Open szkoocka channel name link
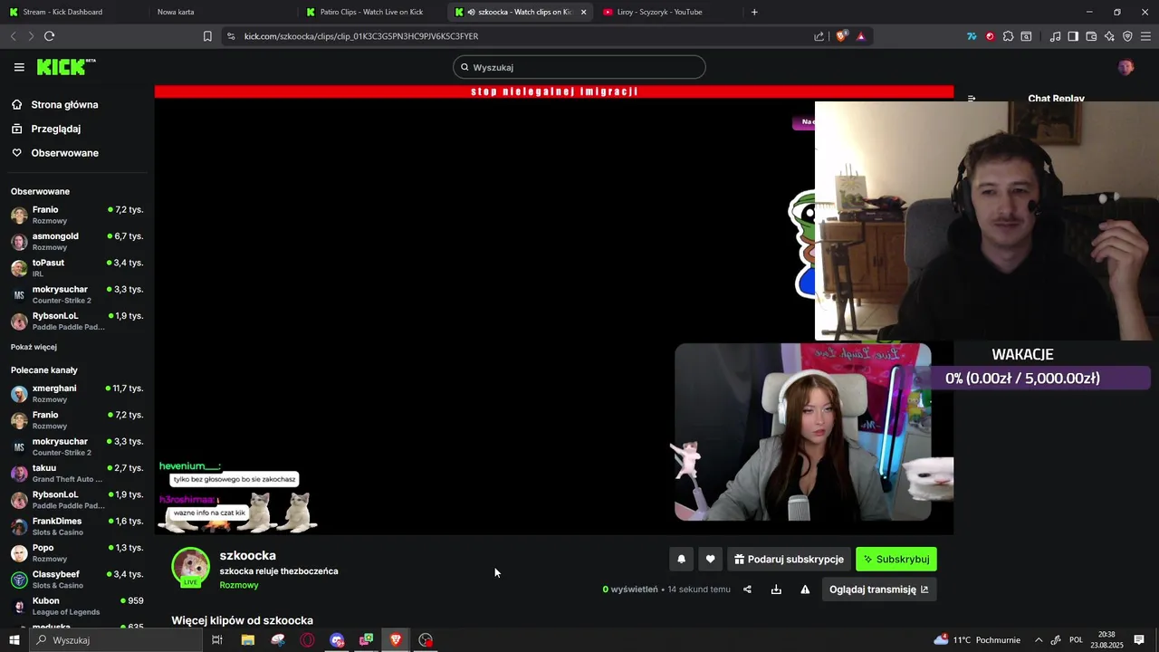This screenshot has height=652, width=1159. coord(247,555)
